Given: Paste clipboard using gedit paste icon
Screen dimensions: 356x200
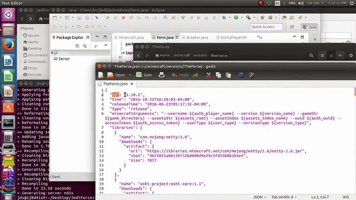Looking at the screenshot, I should 228,75.
